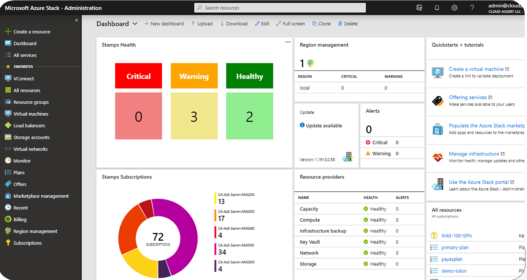Click the Subscriptions key icon
Screen dimensions: 527x280
(8, 243)
